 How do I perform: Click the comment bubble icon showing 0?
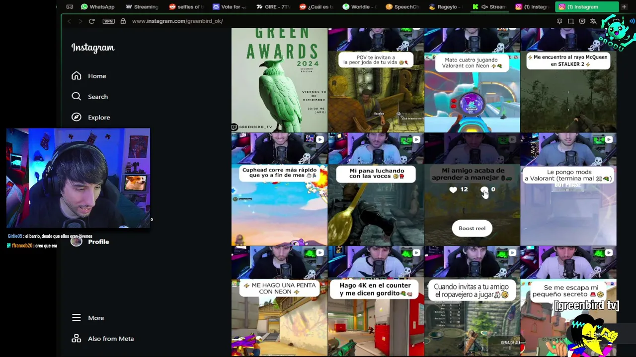[484, 189]
